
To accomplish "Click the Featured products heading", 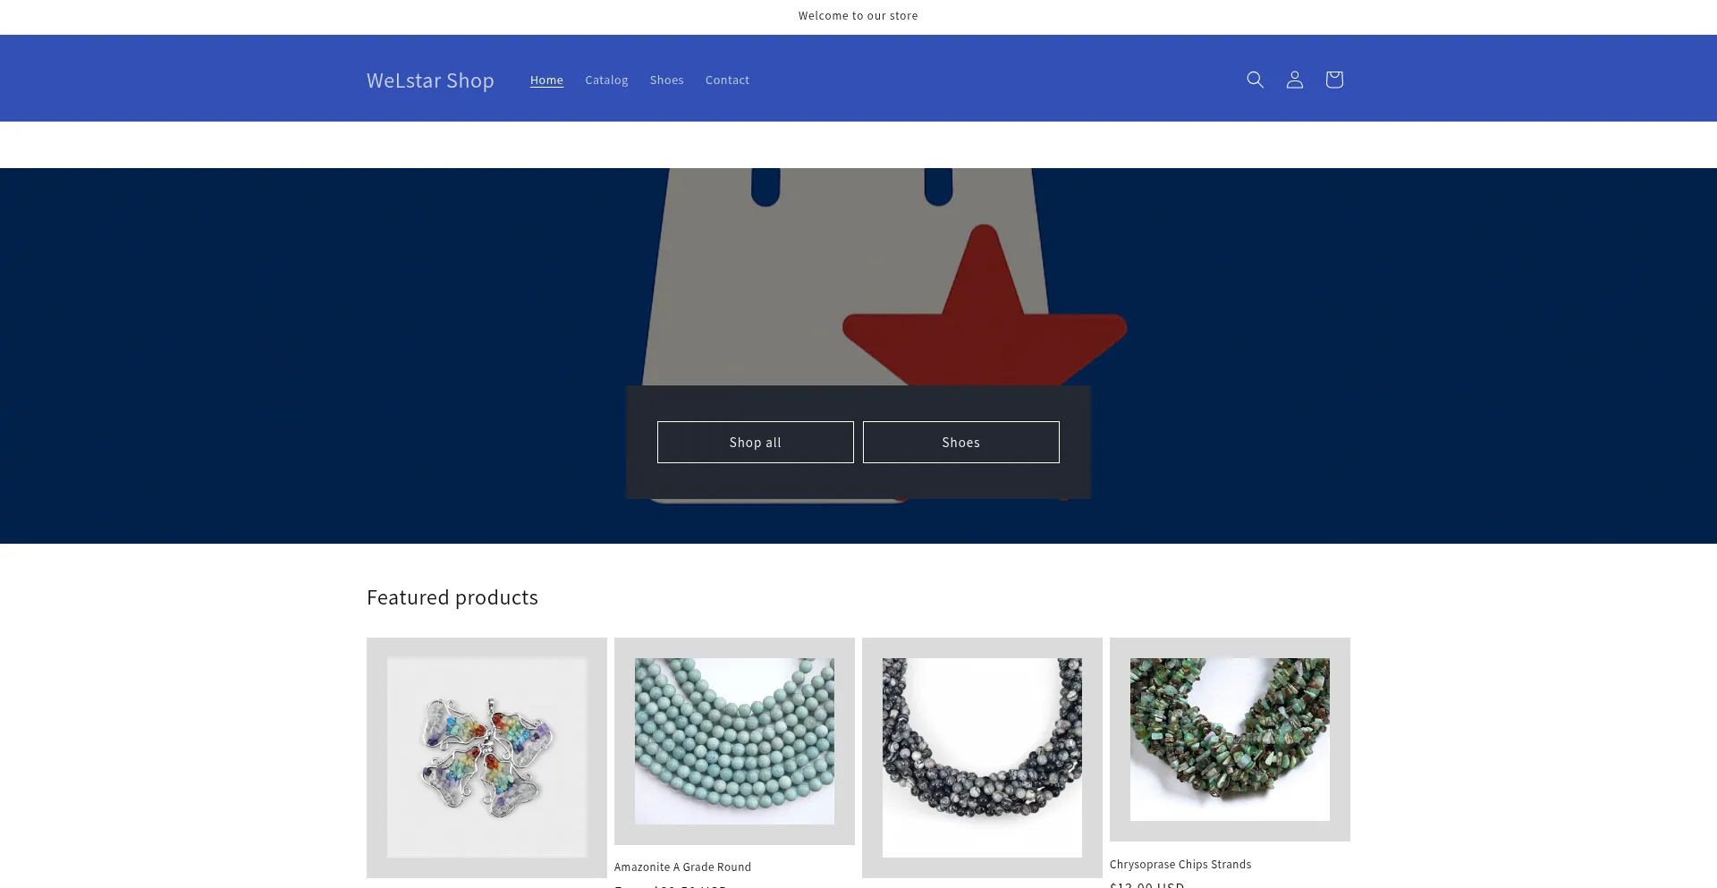I will [453, 597].
